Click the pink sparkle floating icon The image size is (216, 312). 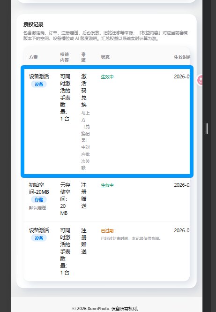click(200, 80)
